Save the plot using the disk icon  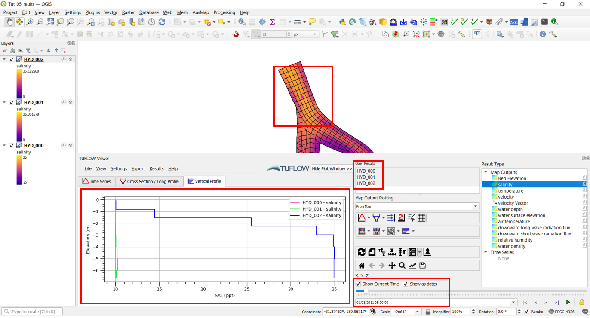click(422, 266)
